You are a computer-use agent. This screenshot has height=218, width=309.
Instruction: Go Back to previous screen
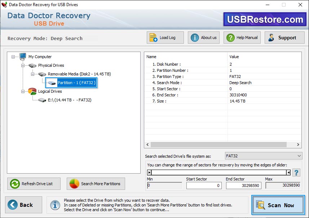coord(24,205)
